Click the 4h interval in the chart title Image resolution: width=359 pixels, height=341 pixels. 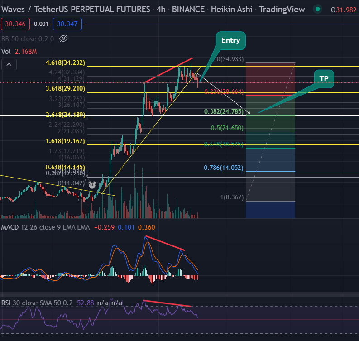pyautogui.click(x=161, y=10)
